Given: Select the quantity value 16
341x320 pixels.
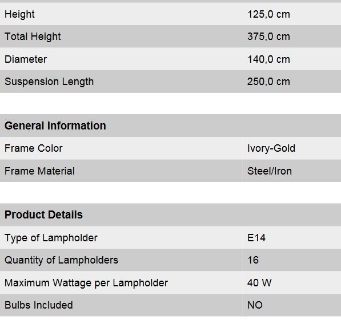Looking at the screenshot, I should pos(253,260).
